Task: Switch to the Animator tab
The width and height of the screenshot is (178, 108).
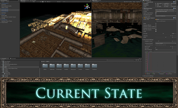Action: tap(33, 1)
